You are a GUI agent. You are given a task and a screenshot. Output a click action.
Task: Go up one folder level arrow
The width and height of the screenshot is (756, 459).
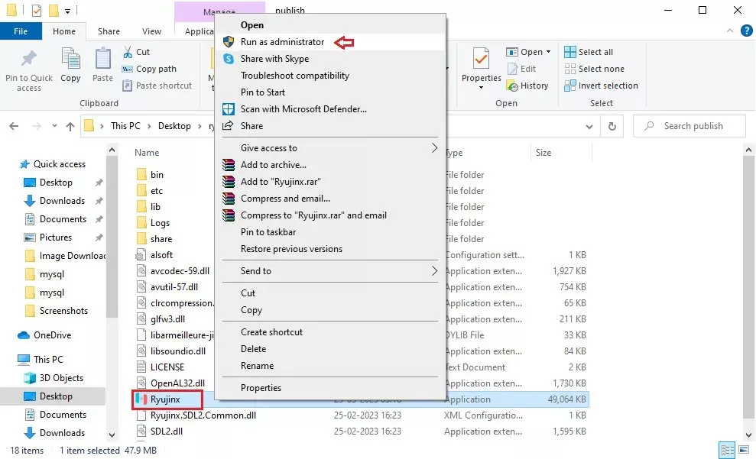pyautogui.click(x=70, y=126)
